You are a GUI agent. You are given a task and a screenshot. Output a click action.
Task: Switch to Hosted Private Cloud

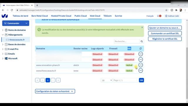pos(61,16)
